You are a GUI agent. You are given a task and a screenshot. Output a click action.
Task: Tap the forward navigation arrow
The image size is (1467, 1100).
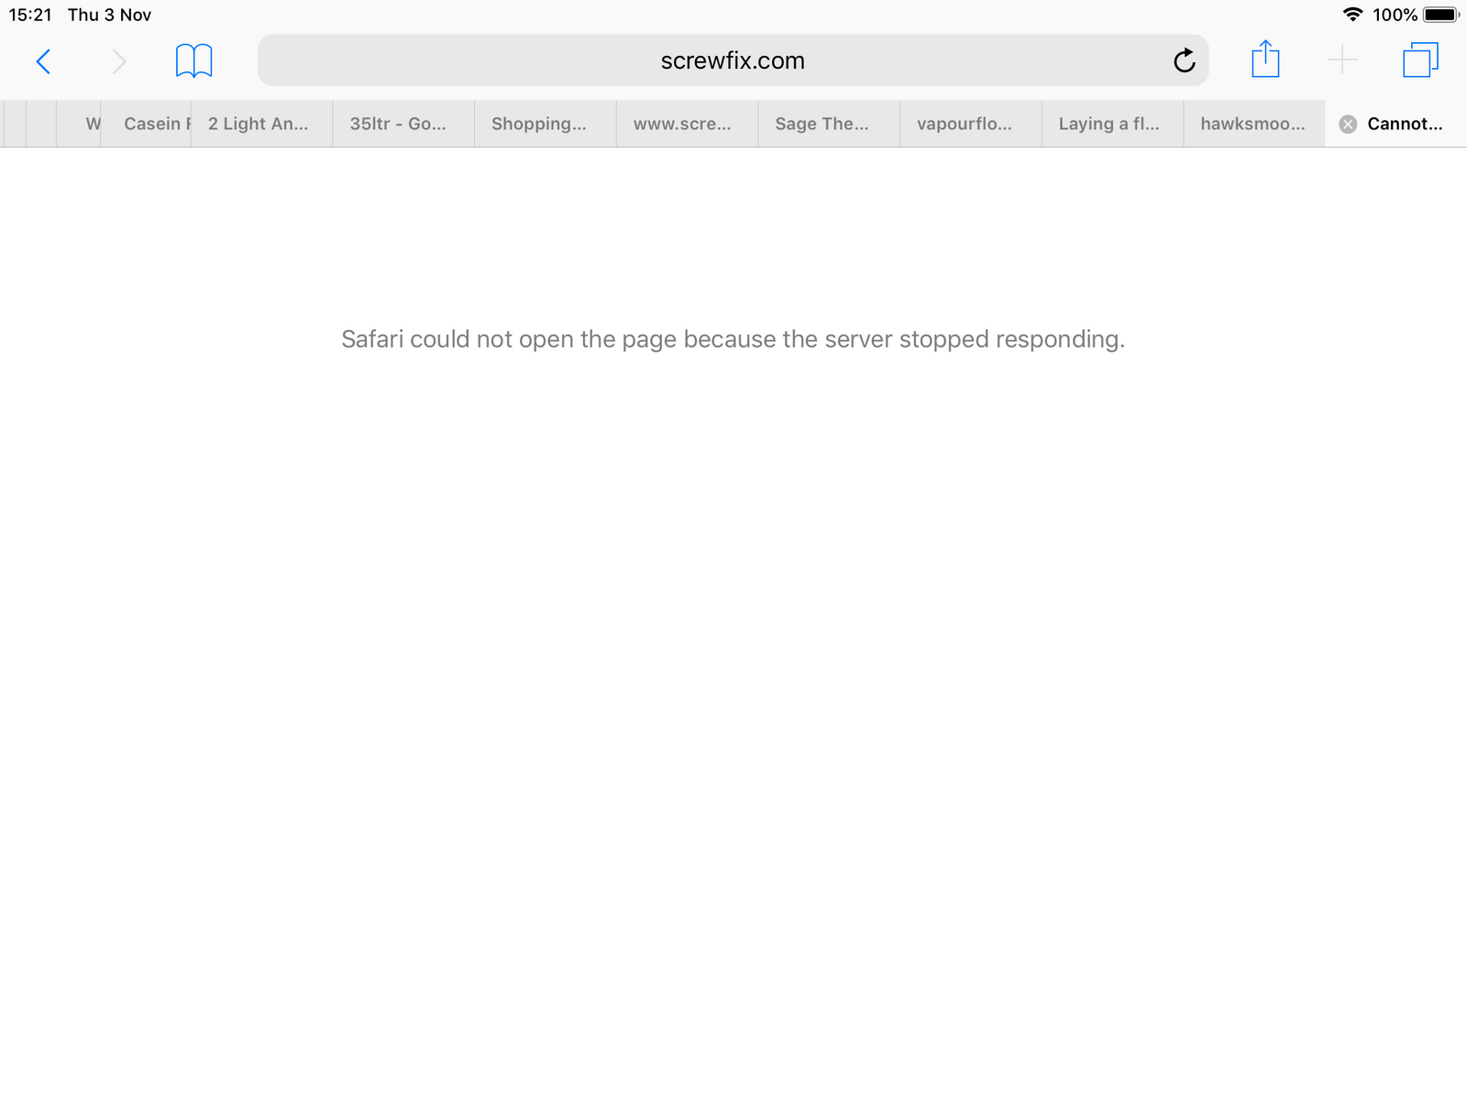(118, 61)
